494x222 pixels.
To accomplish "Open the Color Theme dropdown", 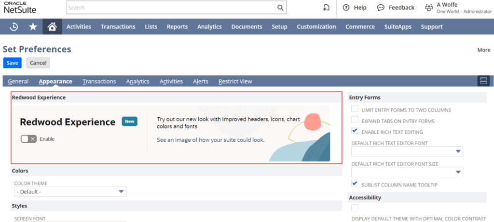I will point(70,192).
